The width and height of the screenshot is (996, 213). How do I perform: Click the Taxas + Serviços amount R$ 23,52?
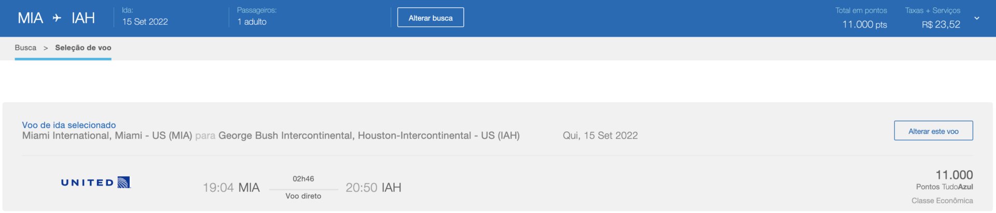941,24
